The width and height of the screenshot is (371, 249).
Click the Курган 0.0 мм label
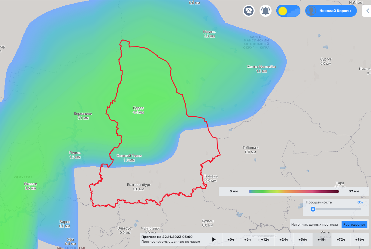point(208,223)
